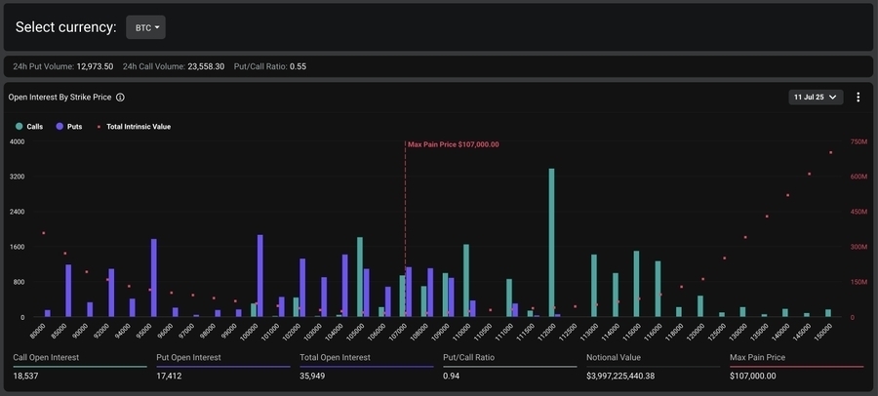The image size is (878, 396).
Task: Click the intrinsic value dot at 150000 strike
Action: coord(830,152)
